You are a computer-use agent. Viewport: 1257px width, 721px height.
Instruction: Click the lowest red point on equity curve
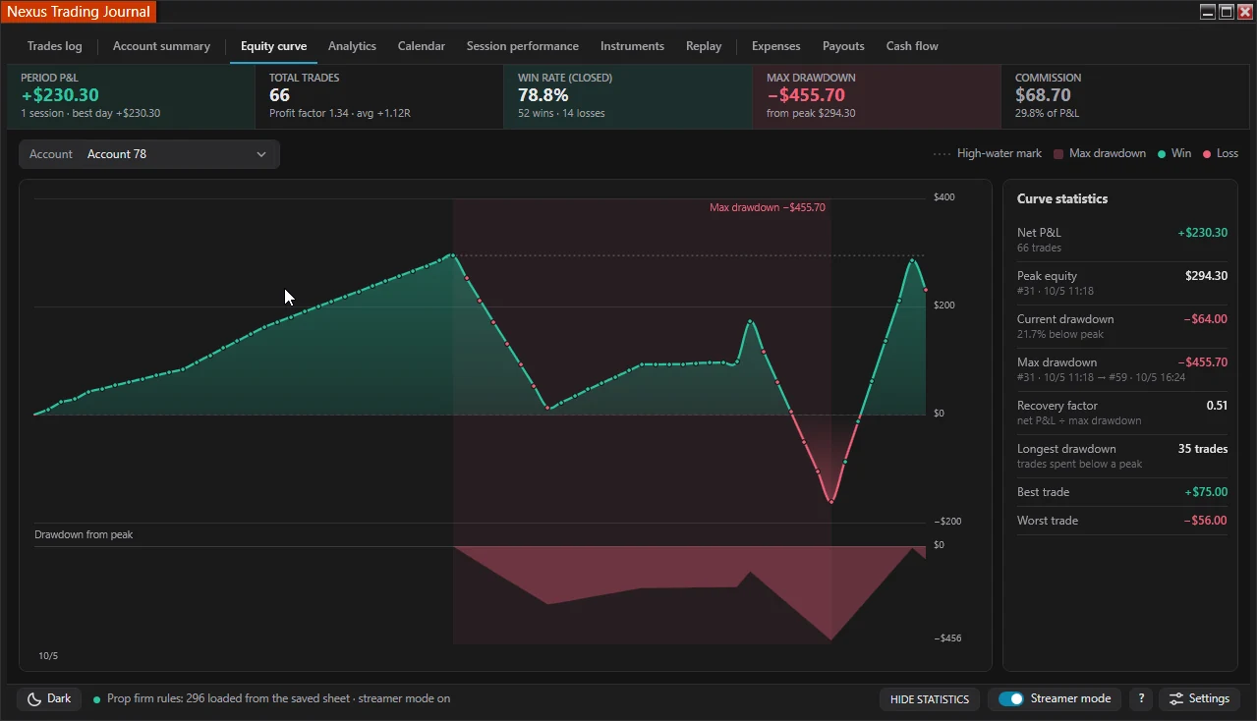point(831,502)
